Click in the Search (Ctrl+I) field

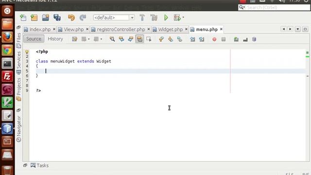(x=274, y=7)
